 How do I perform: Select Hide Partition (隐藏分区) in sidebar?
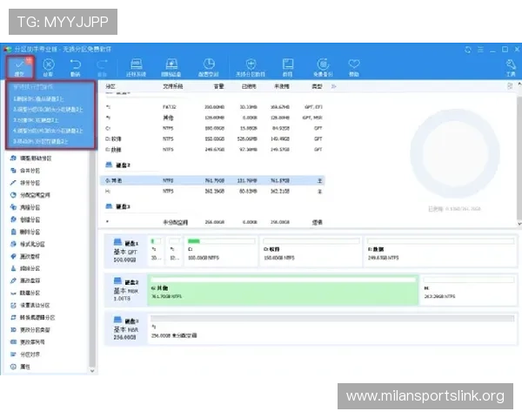coord(25,293)
